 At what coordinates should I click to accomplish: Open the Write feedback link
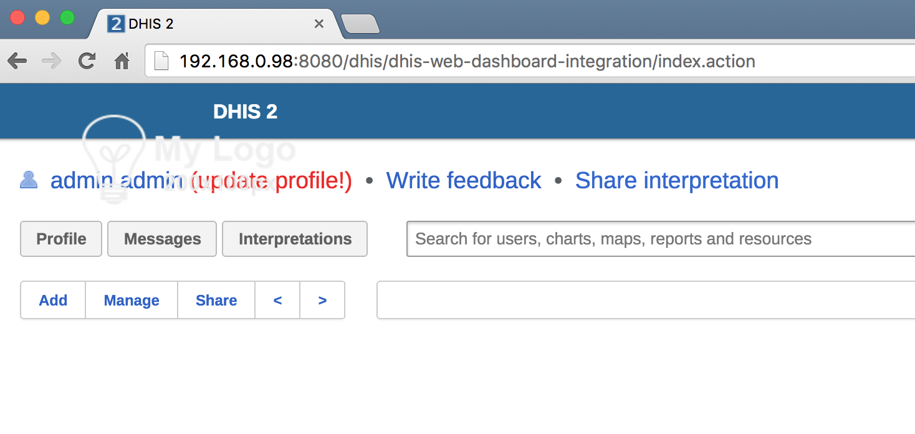pyautogui.click(x=463, y=181)
